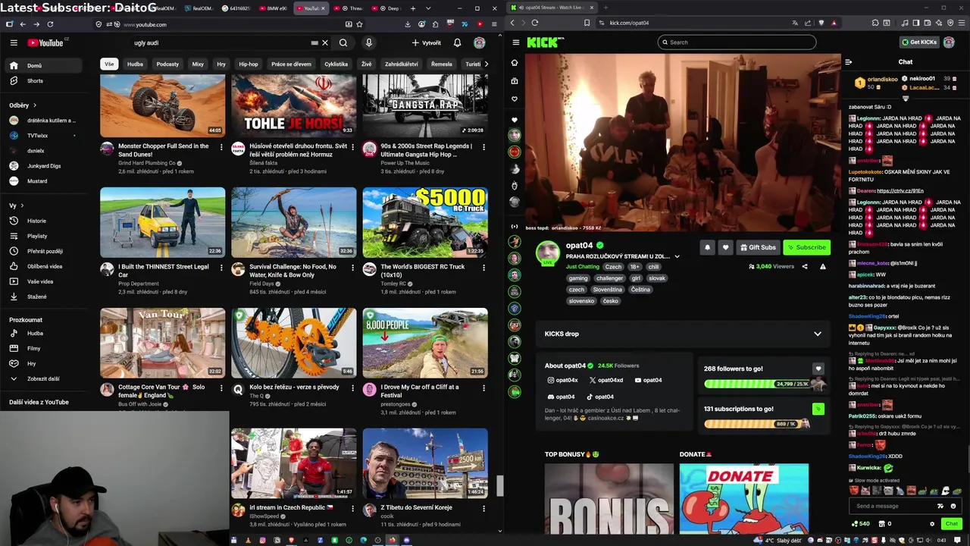
Task: Clear the YouTube search query 'ugly audi'
Action: point(325,43)
